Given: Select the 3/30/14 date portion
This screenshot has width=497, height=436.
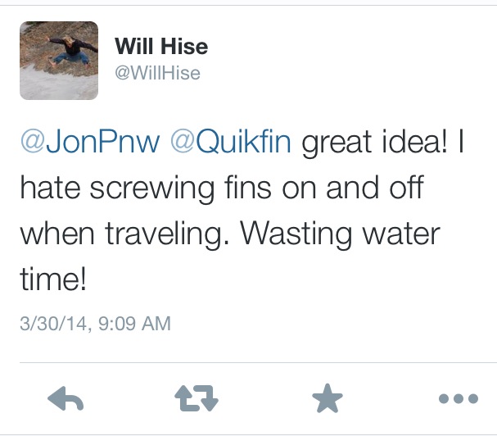Looking at the screenshot, I should (x=53, y=324).
